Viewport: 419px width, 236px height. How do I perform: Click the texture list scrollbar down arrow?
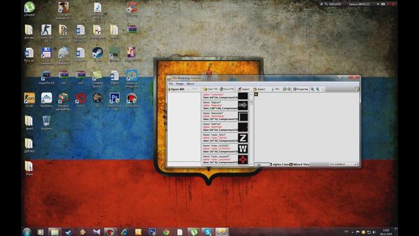pos(251,164)
